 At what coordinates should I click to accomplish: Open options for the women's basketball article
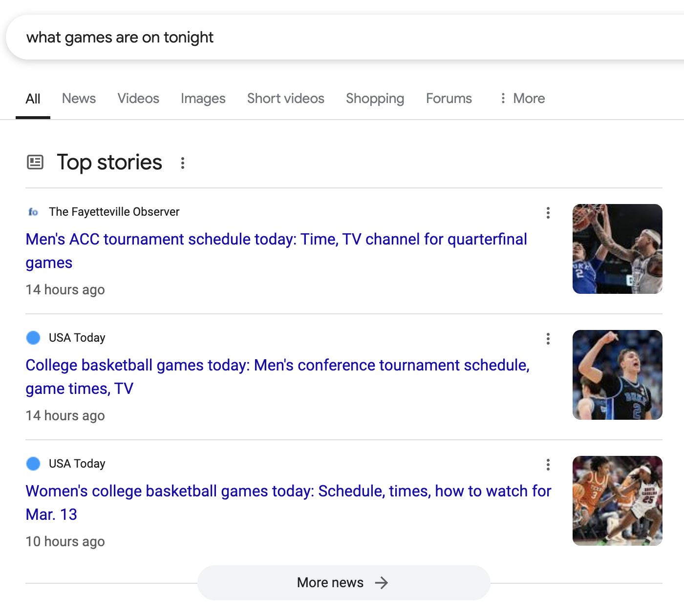[x=548, y=465]
